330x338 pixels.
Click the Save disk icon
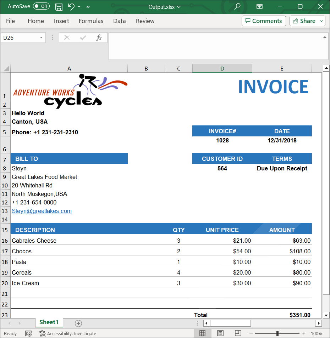pos(59,7)
